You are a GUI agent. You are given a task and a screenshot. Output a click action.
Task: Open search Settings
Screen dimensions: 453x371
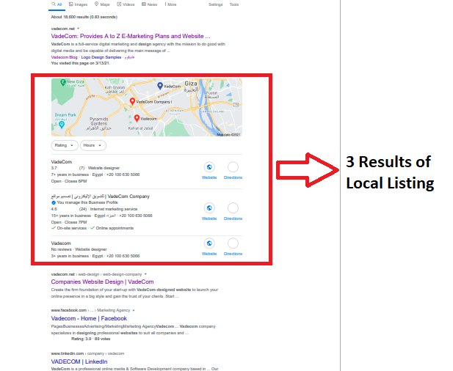216,4
